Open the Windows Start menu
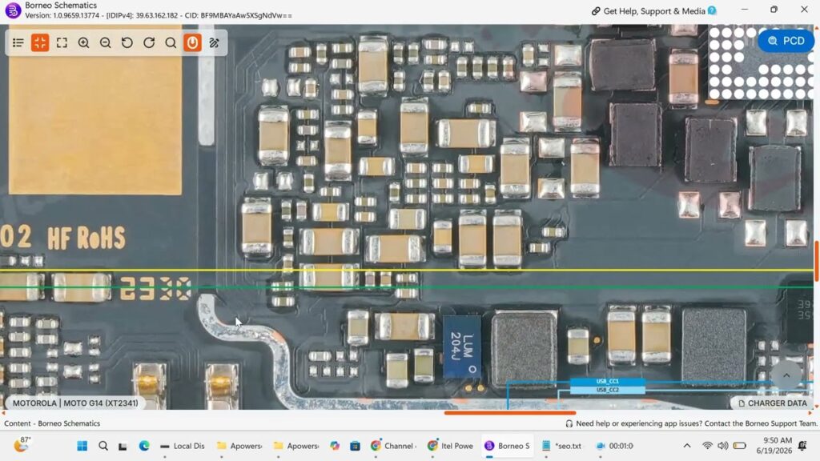 (82, 446)
